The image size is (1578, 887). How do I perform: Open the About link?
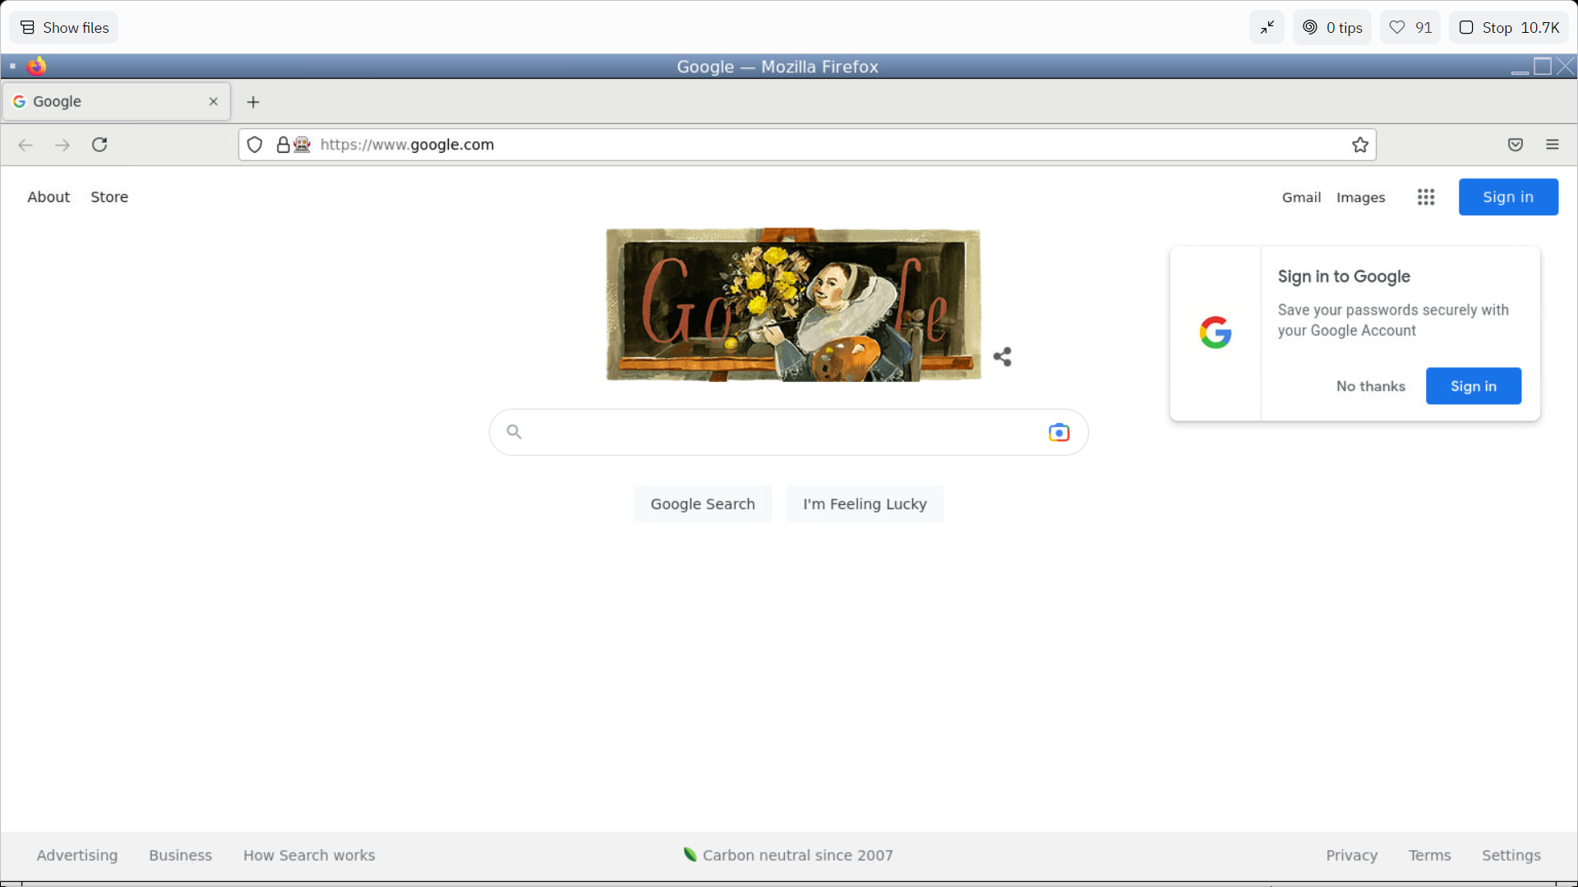(48, 197)
